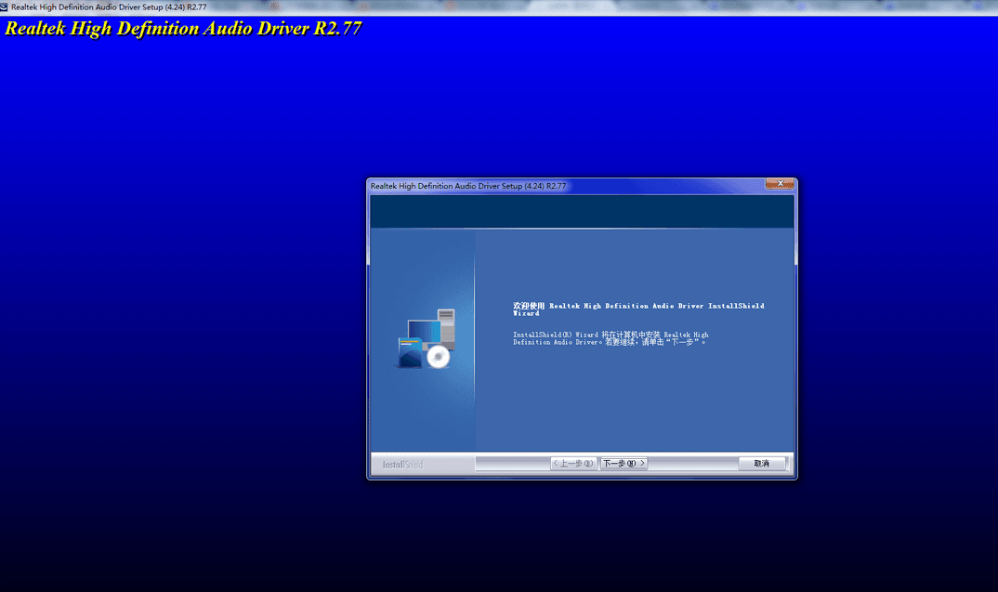Click the dark navy header band in dialog
The height and width of the screenshot is (592, 998).
[x=582, y=212]
